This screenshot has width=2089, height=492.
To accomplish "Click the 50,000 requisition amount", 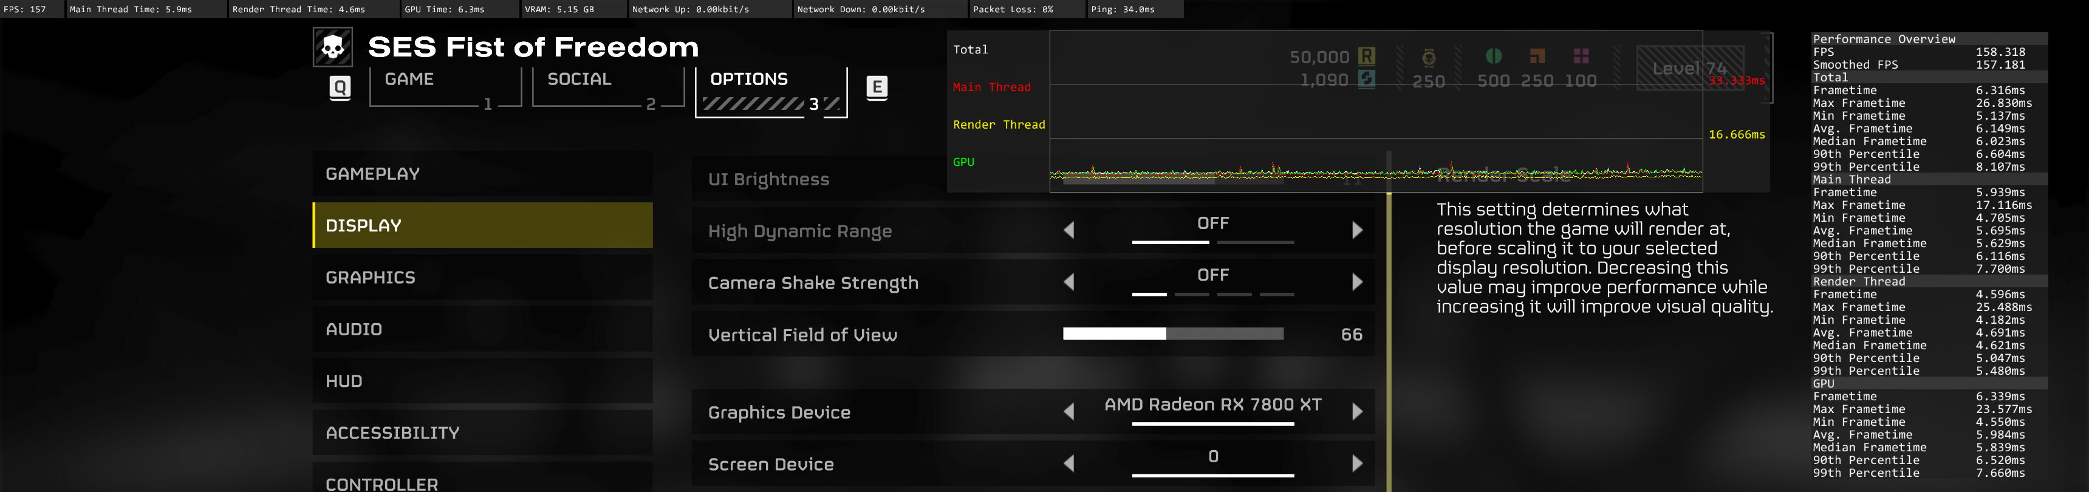I will (1319, 56).
